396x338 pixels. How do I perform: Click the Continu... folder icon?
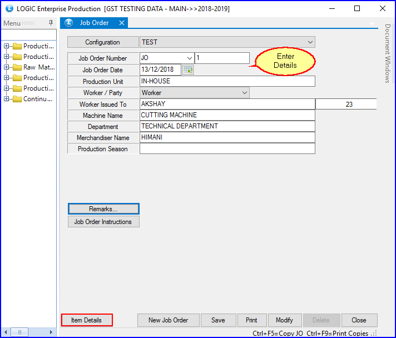(x=17, y=99)
